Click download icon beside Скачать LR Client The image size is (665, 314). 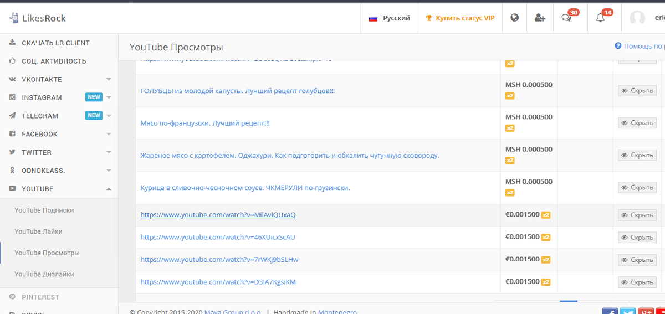click(12, 43)
